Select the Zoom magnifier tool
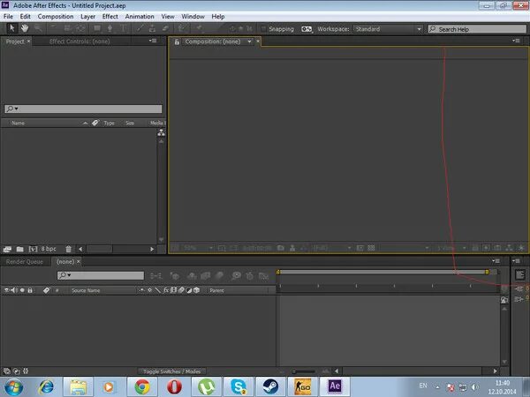 point(38,28)
